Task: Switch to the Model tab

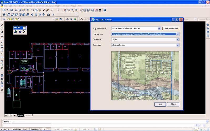Action: (21, 116)
